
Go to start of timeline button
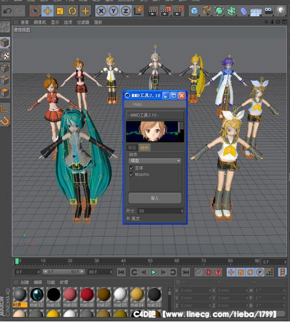[x=122, y=272]
